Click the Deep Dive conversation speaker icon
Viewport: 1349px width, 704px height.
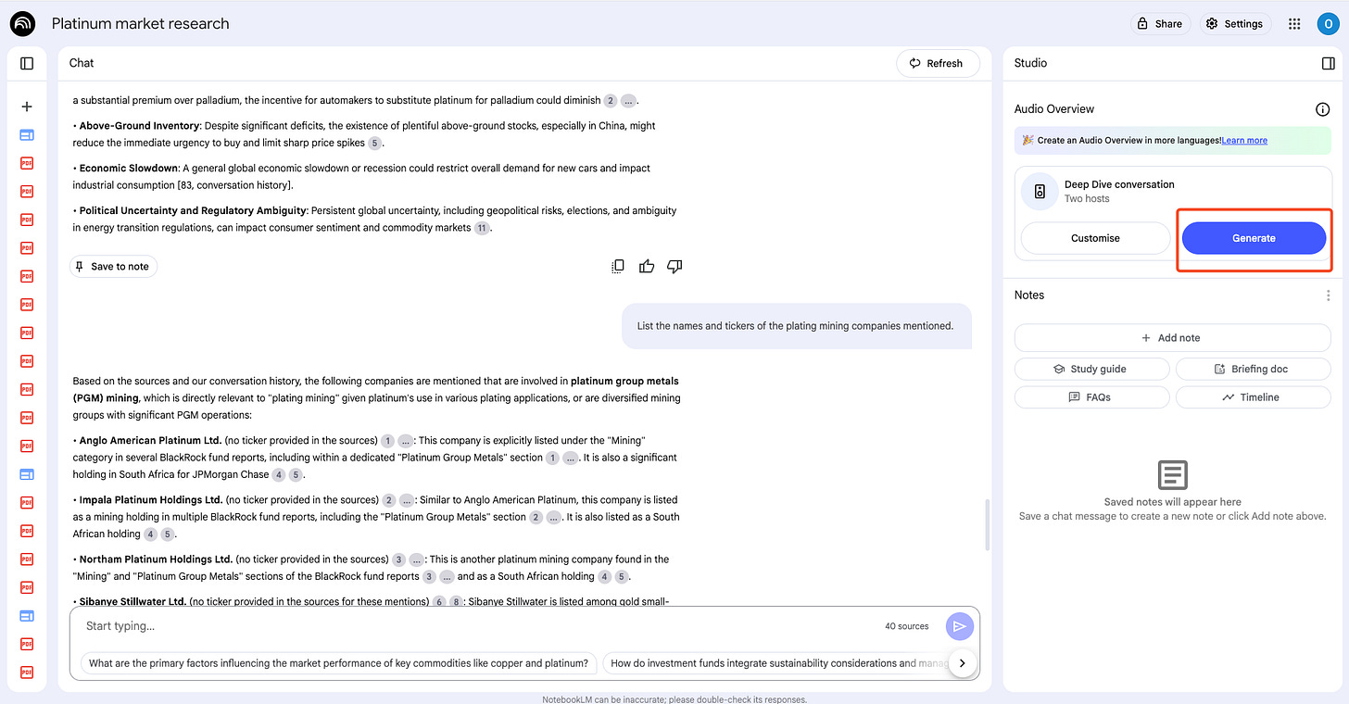(1040, 192)
